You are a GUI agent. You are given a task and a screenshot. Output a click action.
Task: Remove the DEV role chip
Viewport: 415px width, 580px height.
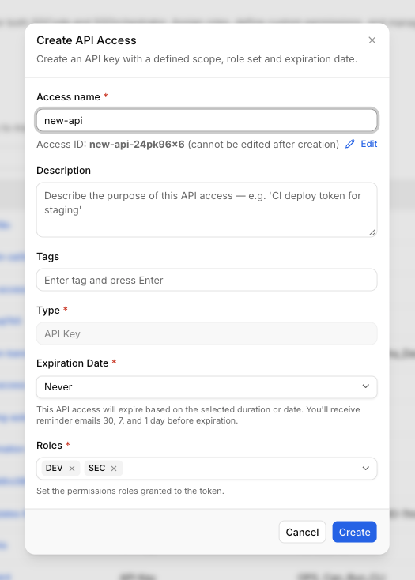click(x=72, y=469)
